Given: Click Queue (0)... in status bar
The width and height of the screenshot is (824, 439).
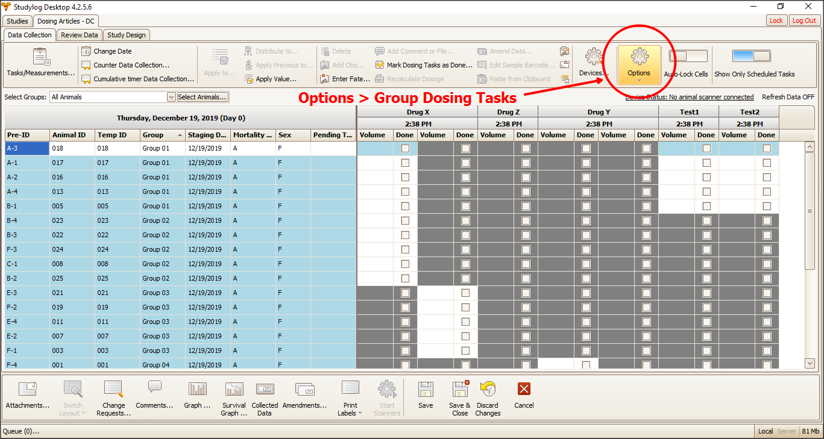Looking at the screenshot, I should [x=21, y=431].
